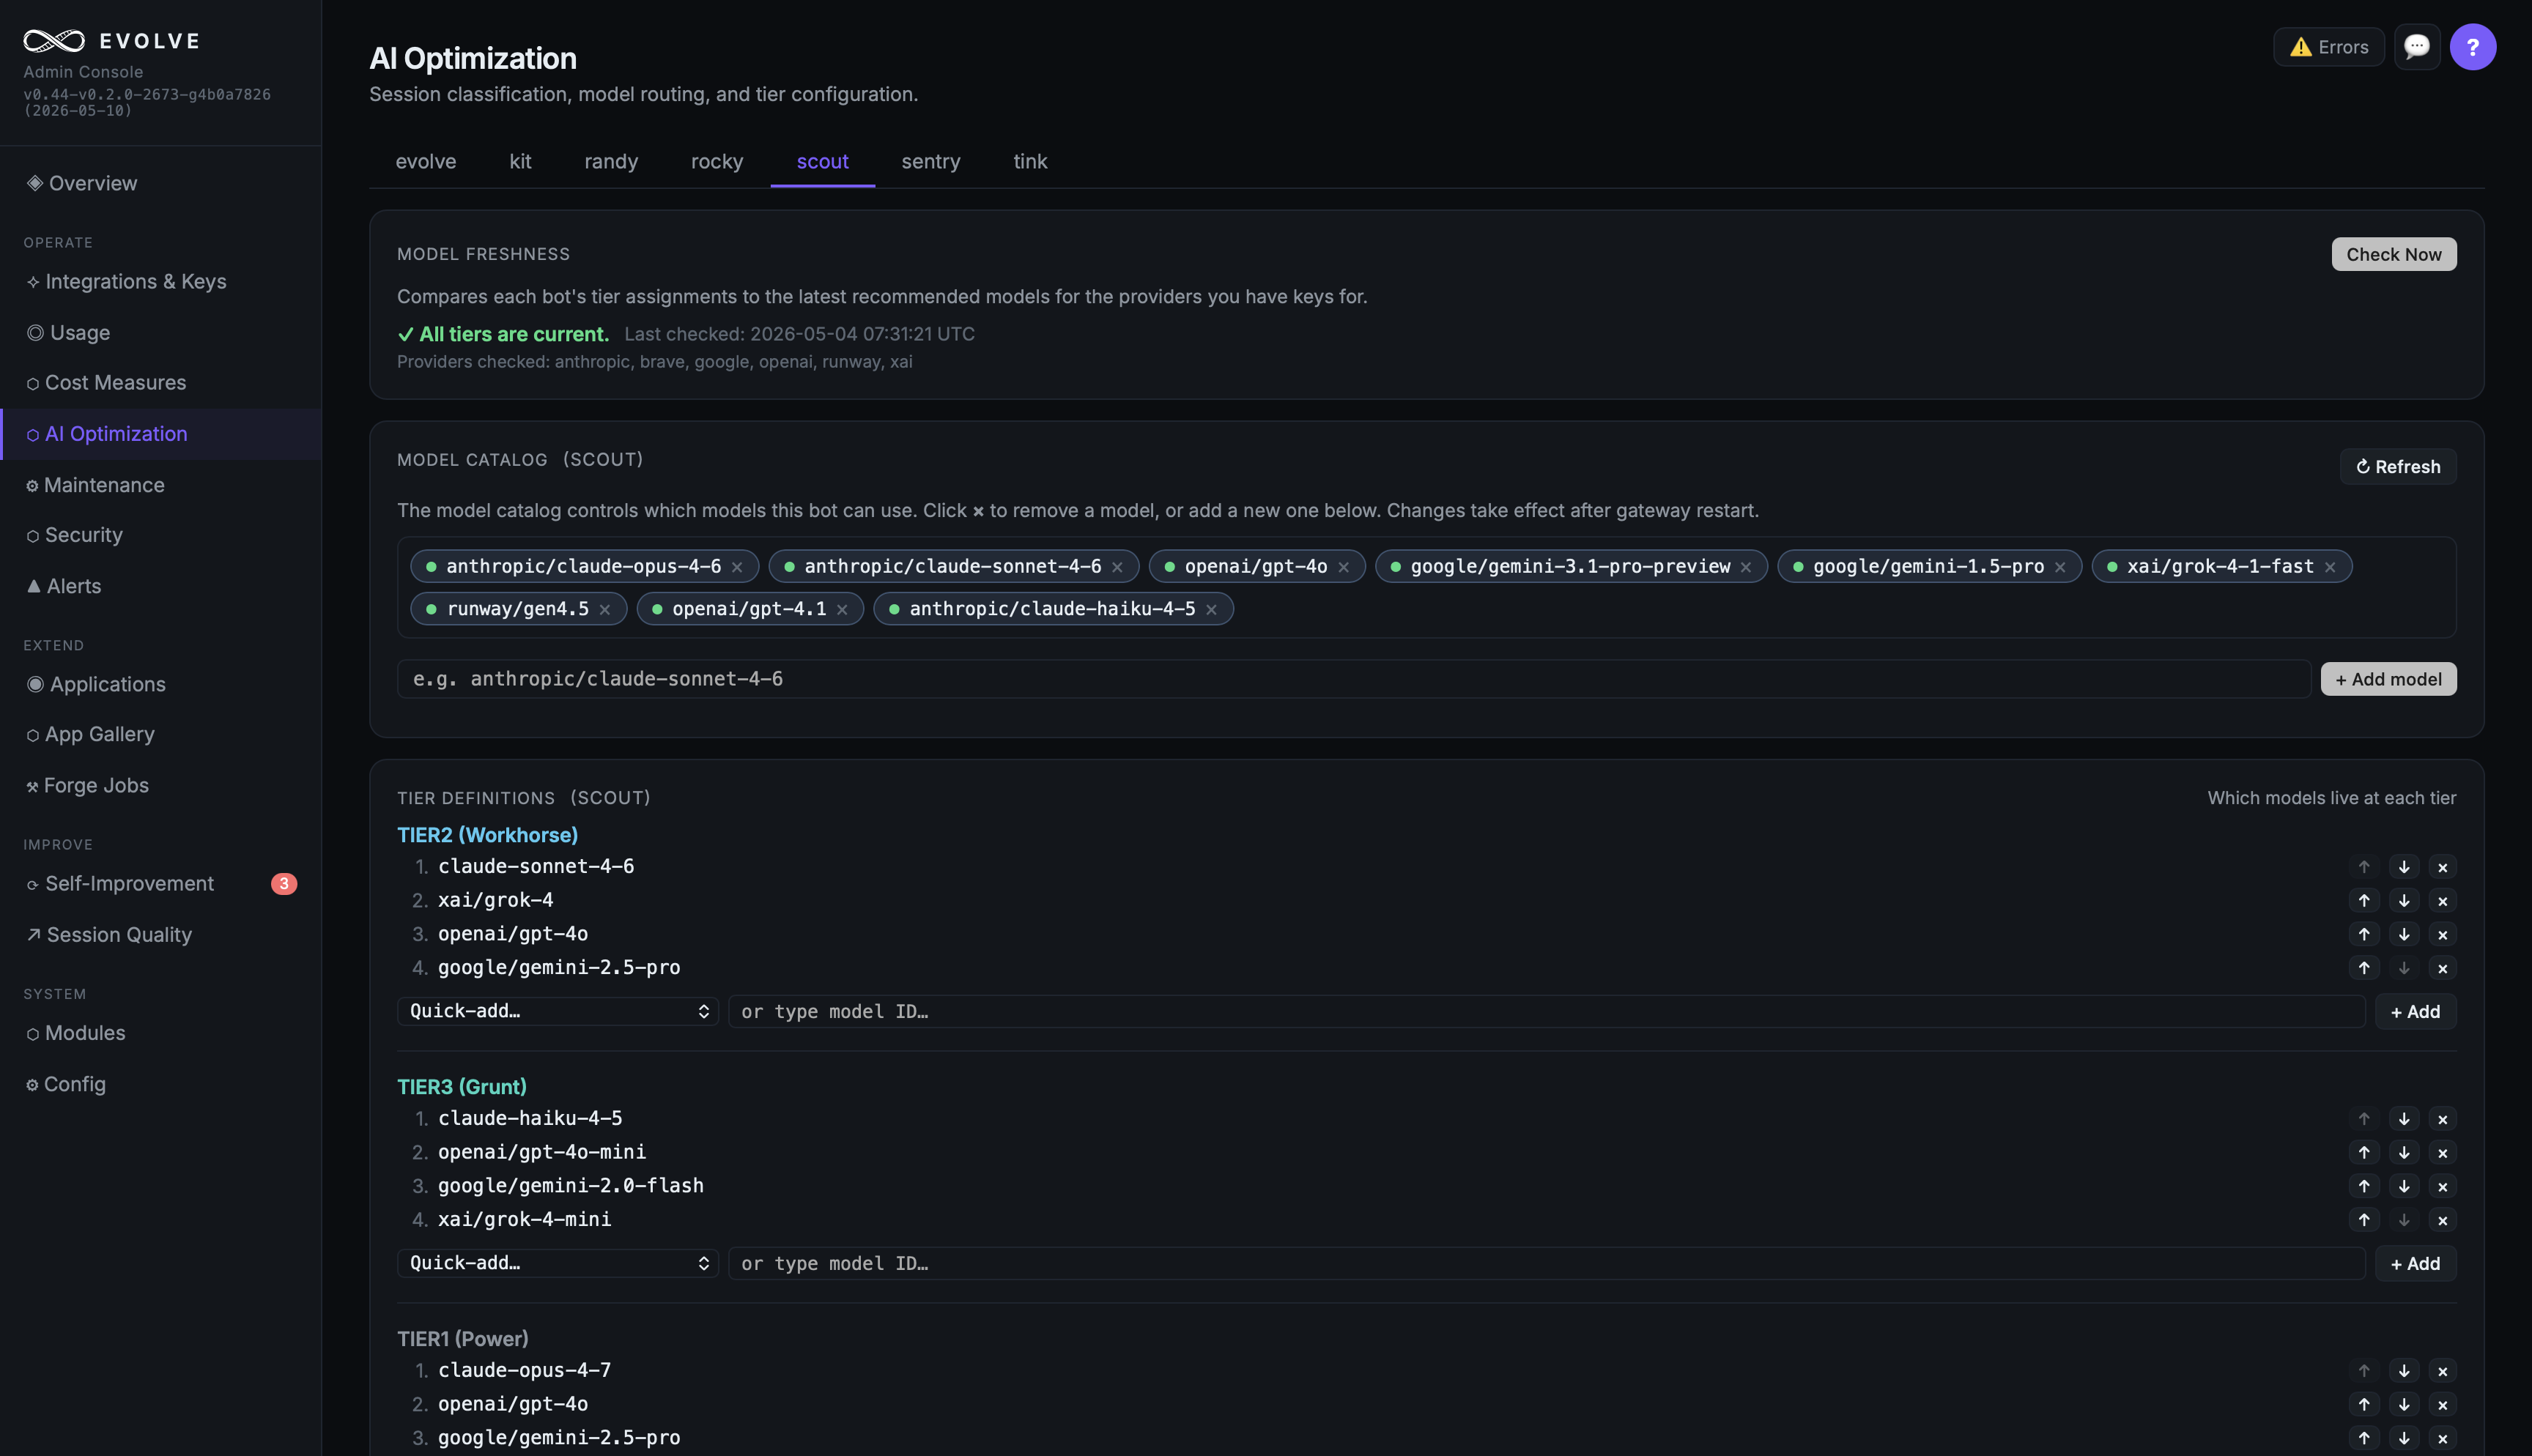Click the Add model button
The height and width of the screenshot is (1456, 2532).
point(2388,679)
